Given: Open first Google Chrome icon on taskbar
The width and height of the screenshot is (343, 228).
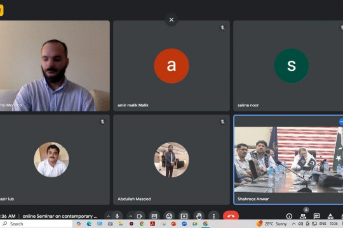Looking at the screenshot, I should [142, 224].
